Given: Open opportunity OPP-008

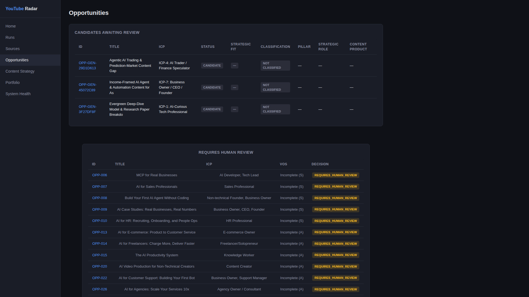Looking at the screenshot, I should pyautogui.click(x=99, y=198).
